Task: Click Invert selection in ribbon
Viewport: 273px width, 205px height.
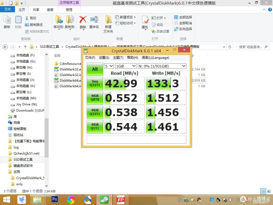Action: click(x=183, y=29)
